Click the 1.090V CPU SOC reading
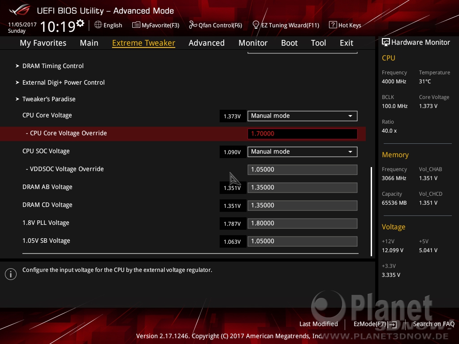Image resolution: width=459 pixels, height=344 pixels. 233,152
